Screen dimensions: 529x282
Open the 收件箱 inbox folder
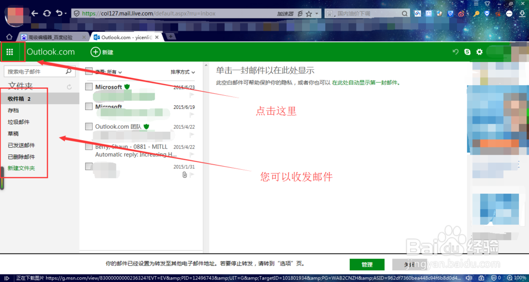40,99
